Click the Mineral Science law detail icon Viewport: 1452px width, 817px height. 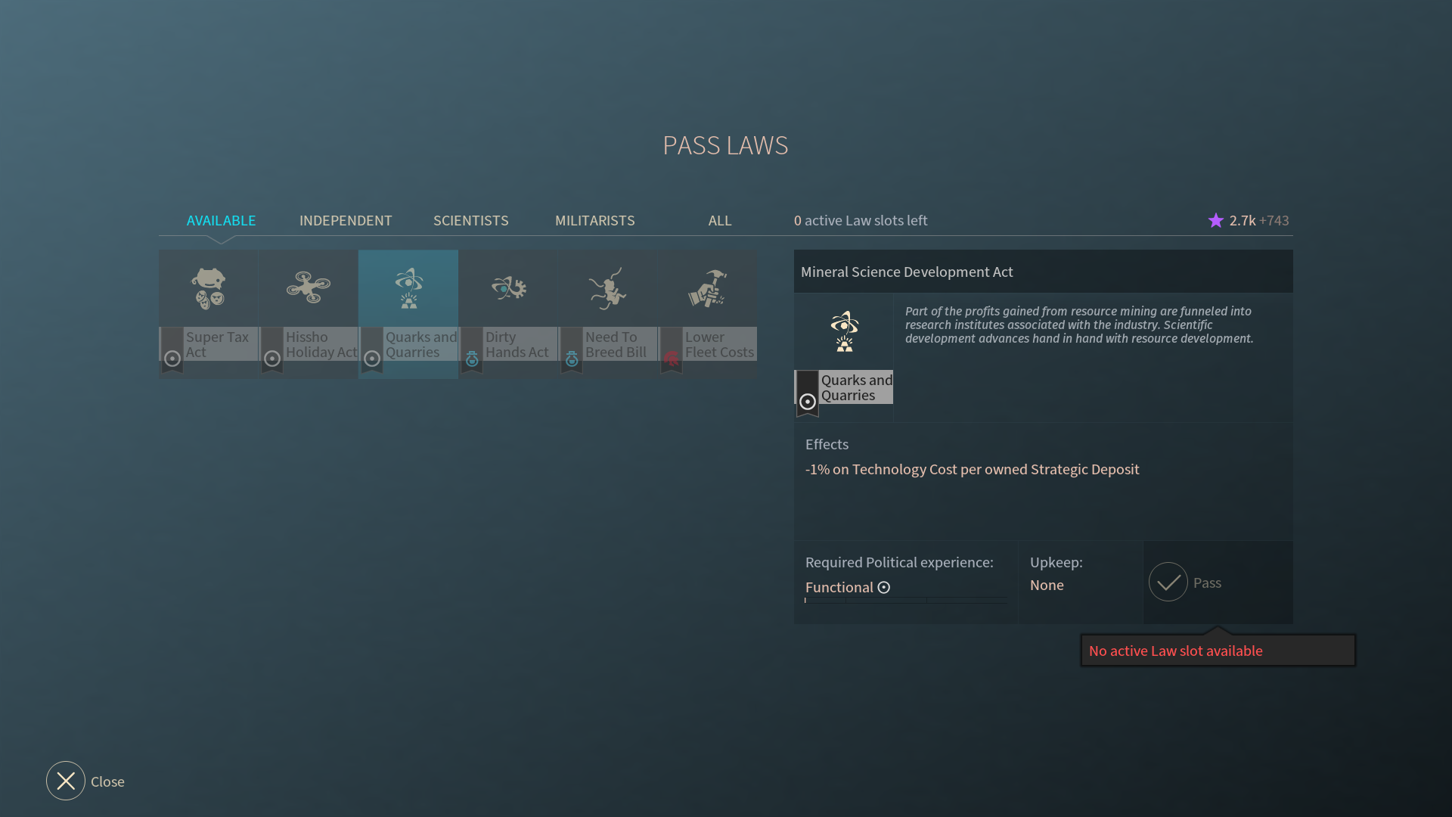coord(844,331)
